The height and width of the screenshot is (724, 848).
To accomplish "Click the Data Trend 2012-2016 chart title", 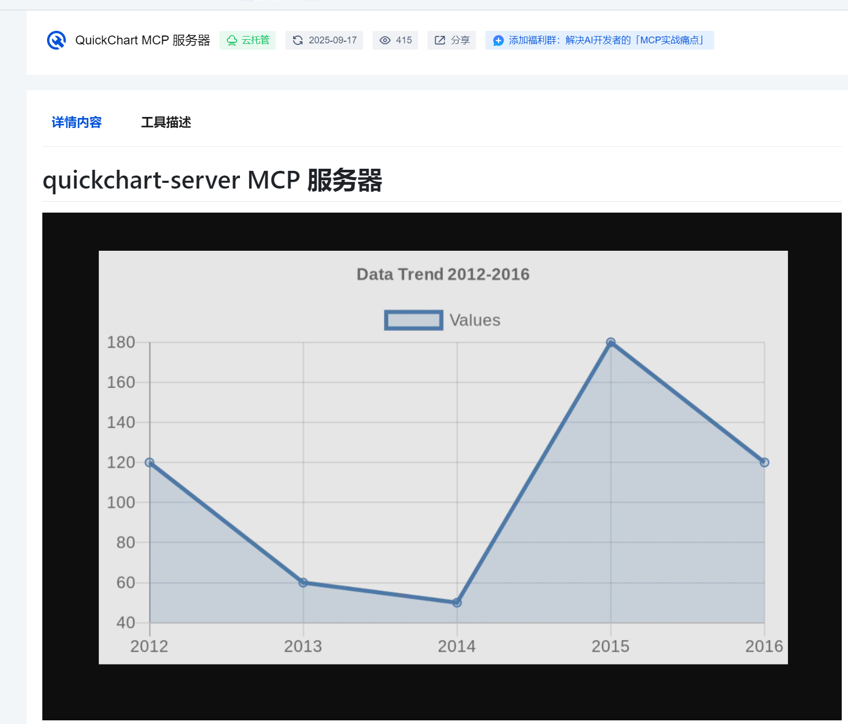I will click(x=443, y=274).
